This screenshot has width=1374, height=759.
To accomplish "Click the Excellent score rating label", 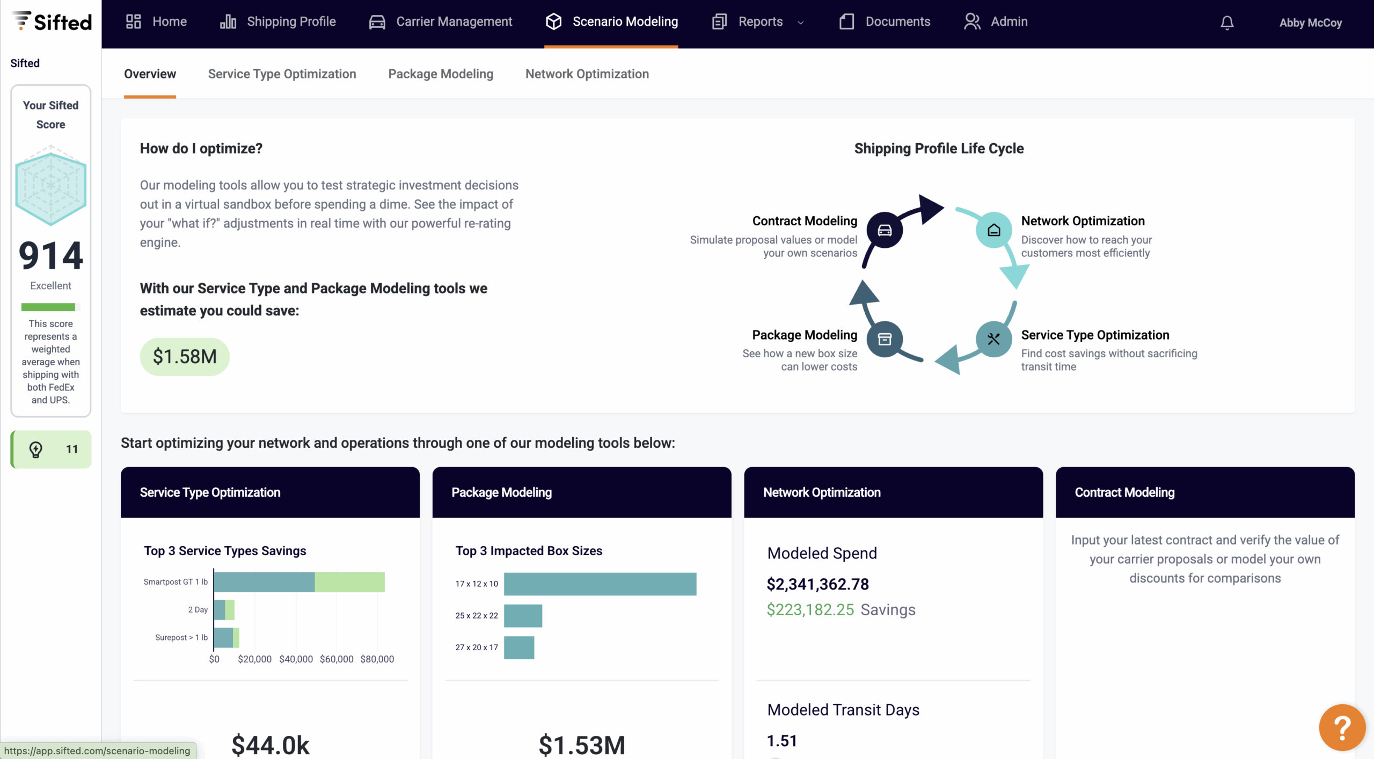I will point(51,286).
